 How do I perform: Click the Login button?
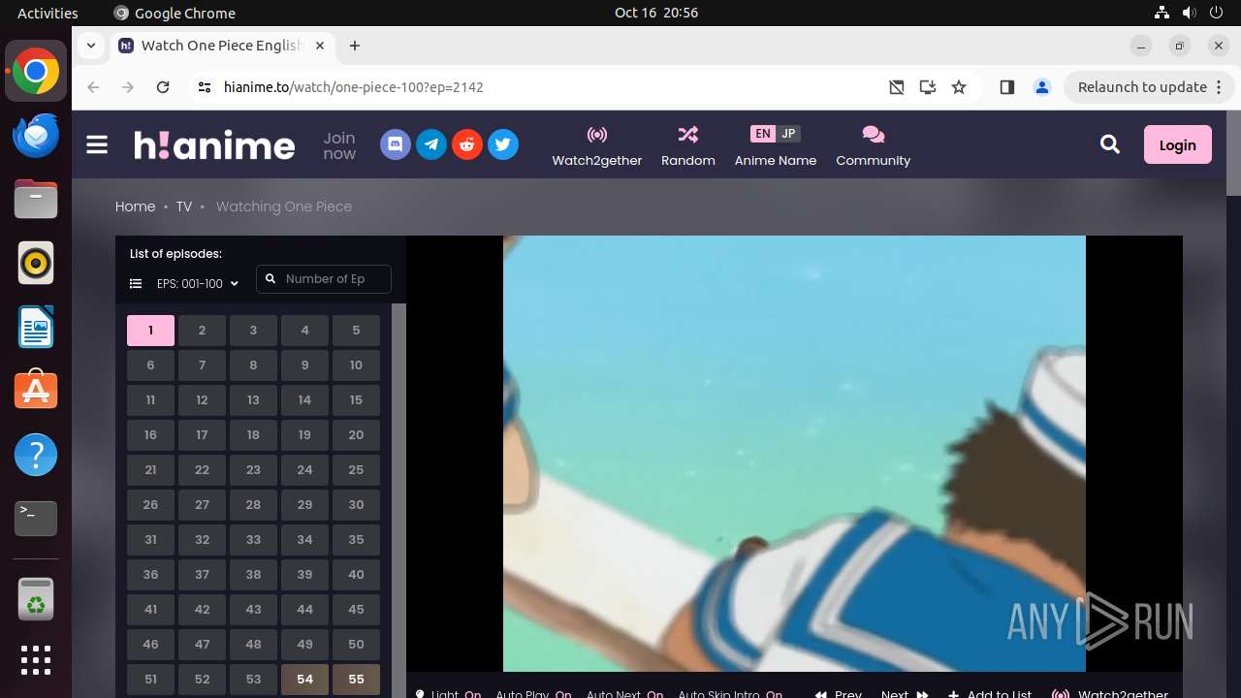click(x=1177, y=144)
